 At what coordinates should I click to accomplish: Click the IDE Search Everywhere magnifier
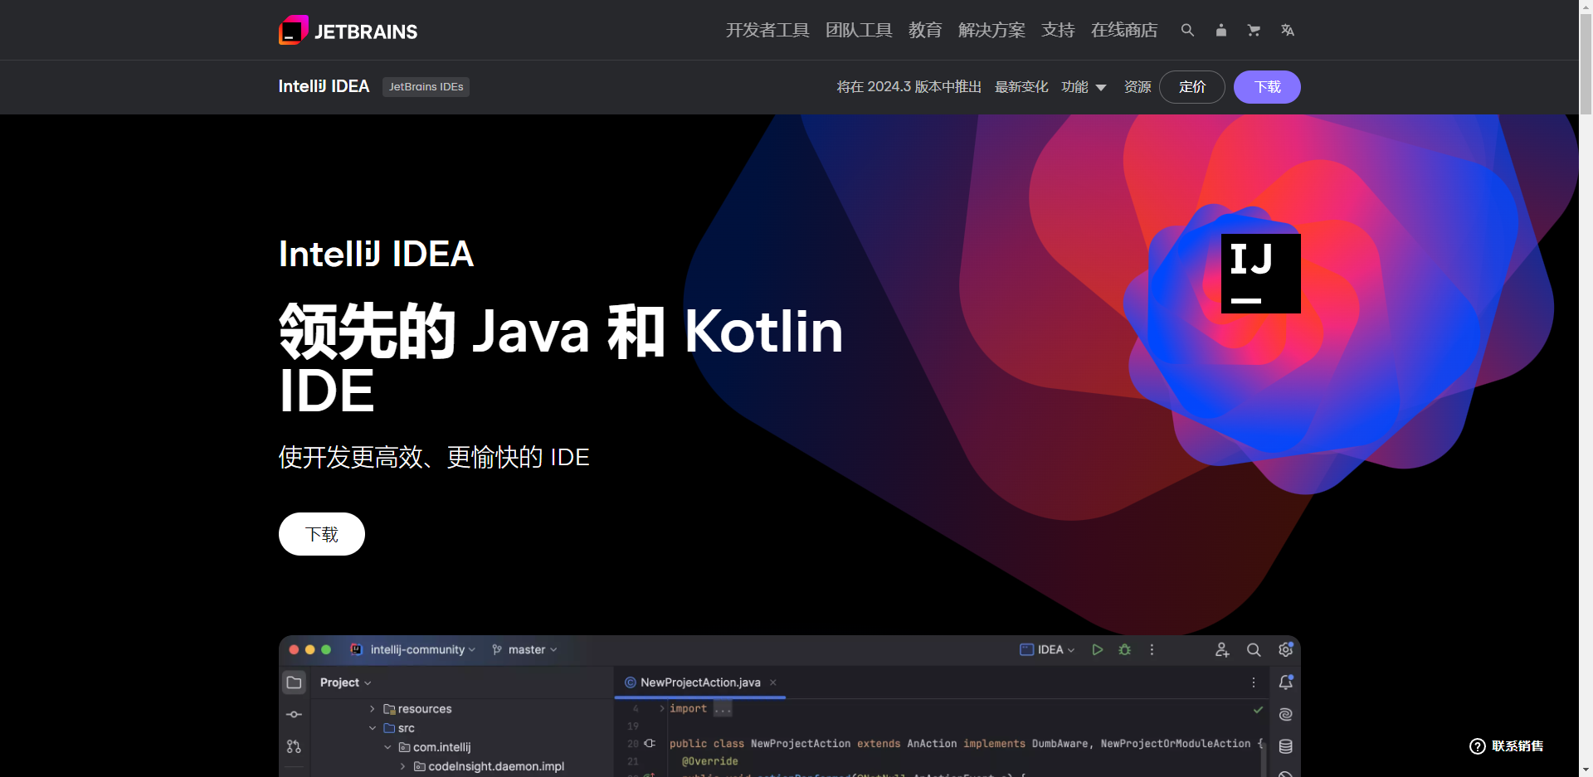[1254, 649]
